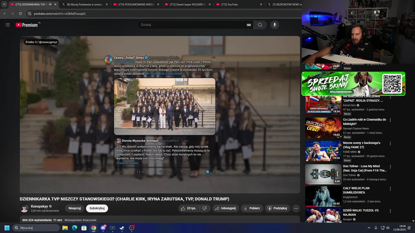Viewport: 415px width, 233px height.
Task: Open options for DZIEŃ WALKI video
Action: (x=390, y=211)
